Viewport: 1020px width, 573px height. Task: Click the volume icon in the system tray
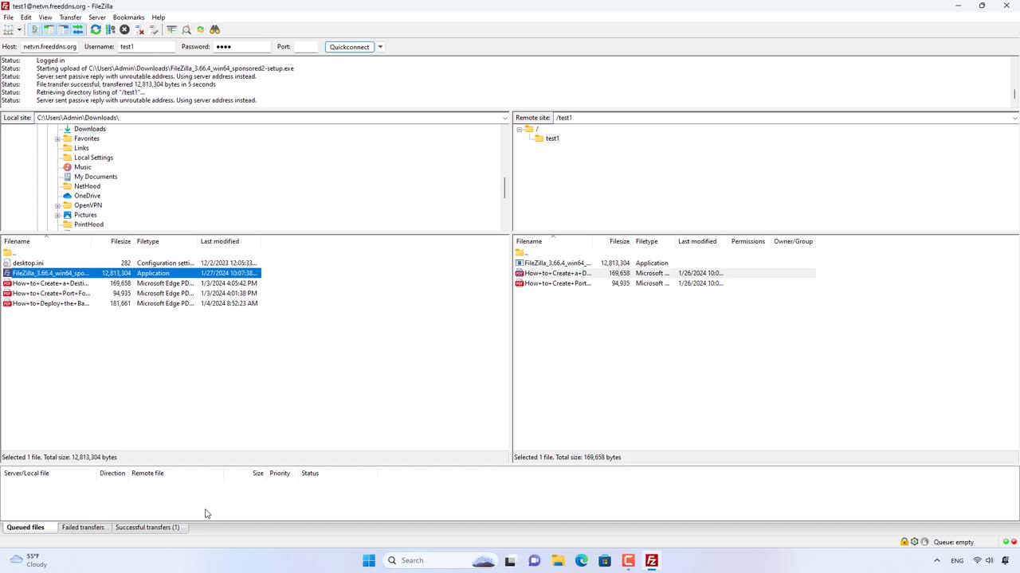(990, 560)
